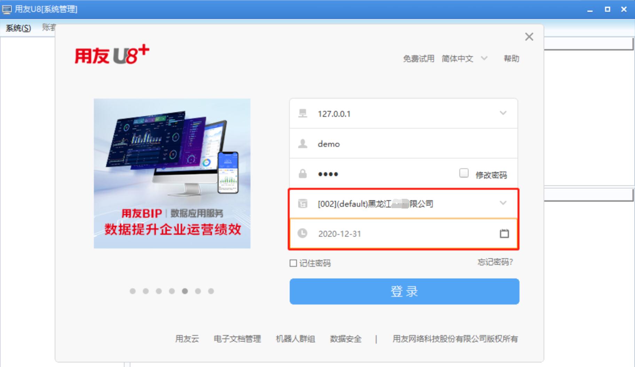635x367 pixels.
Task: Enable the 记住密码 checkbox
Action: coord(293,263)
